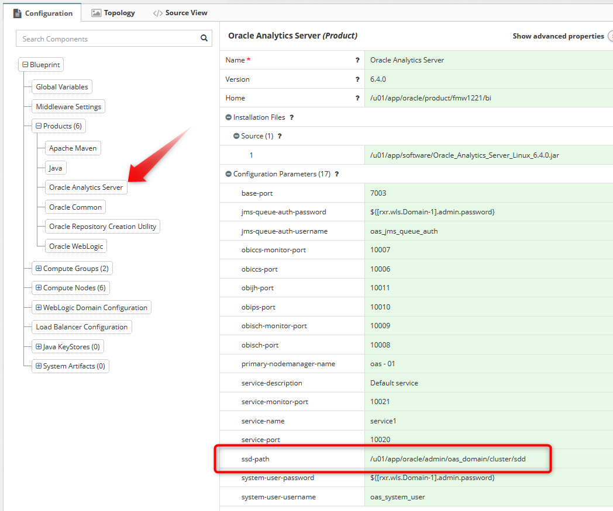
Task: Switch to the Topology tab
Action: (x=113, y=13)
